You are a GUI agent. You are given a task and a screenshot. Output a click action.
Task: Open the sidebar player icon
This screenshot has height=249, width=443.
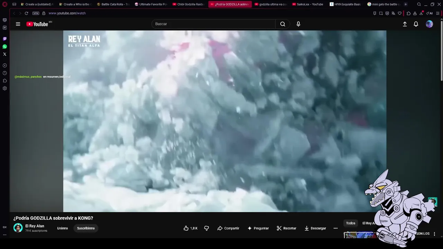(5, 65)
